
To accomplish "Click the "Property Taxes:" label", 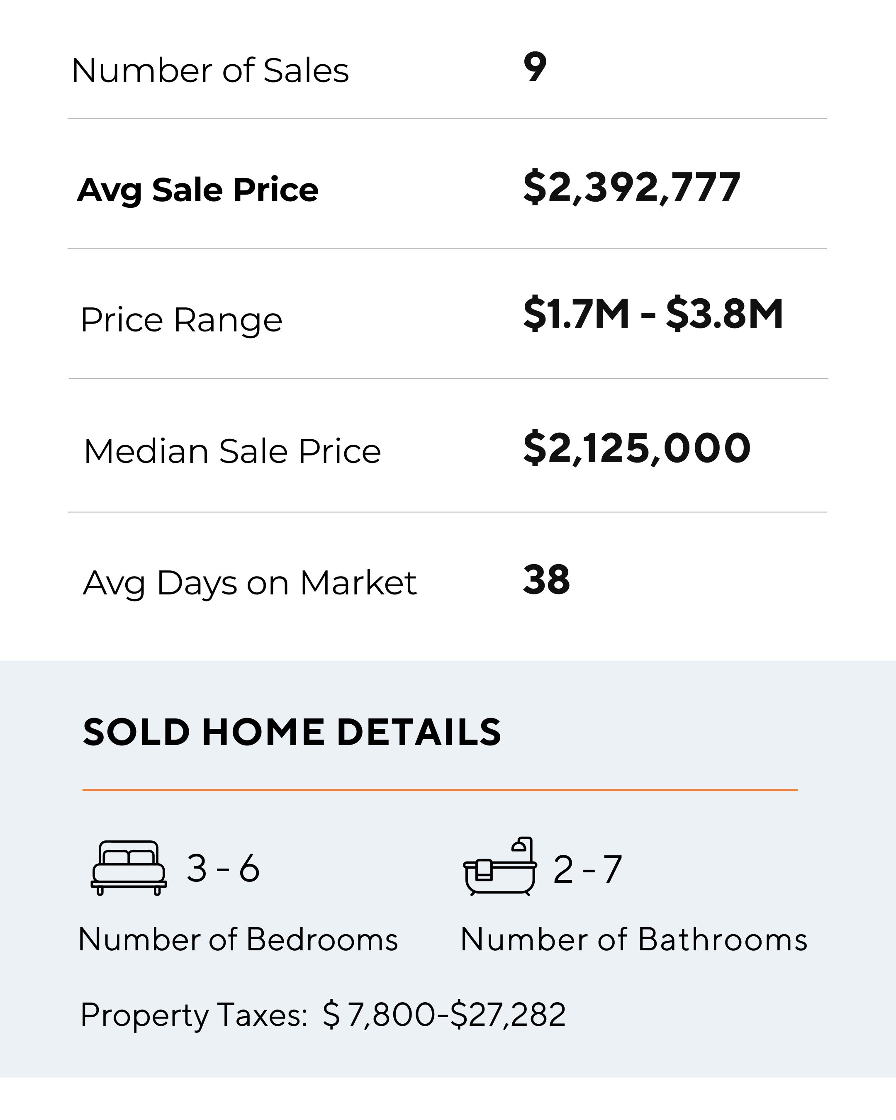I will pyautogui.click(x=194, y=1015).
